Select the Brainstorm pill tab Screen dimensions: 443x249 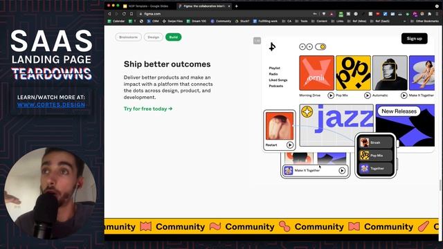128,37
